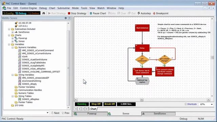Select HMI_SONOS_nCurrentVolume variable
The height and width of the screenshot is (122, 217).
tap(36, 54)
